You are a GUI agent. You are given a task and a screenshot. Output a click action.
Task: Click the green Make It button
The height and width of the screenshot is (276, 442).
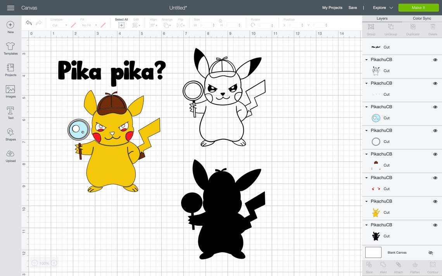(418, 8)
